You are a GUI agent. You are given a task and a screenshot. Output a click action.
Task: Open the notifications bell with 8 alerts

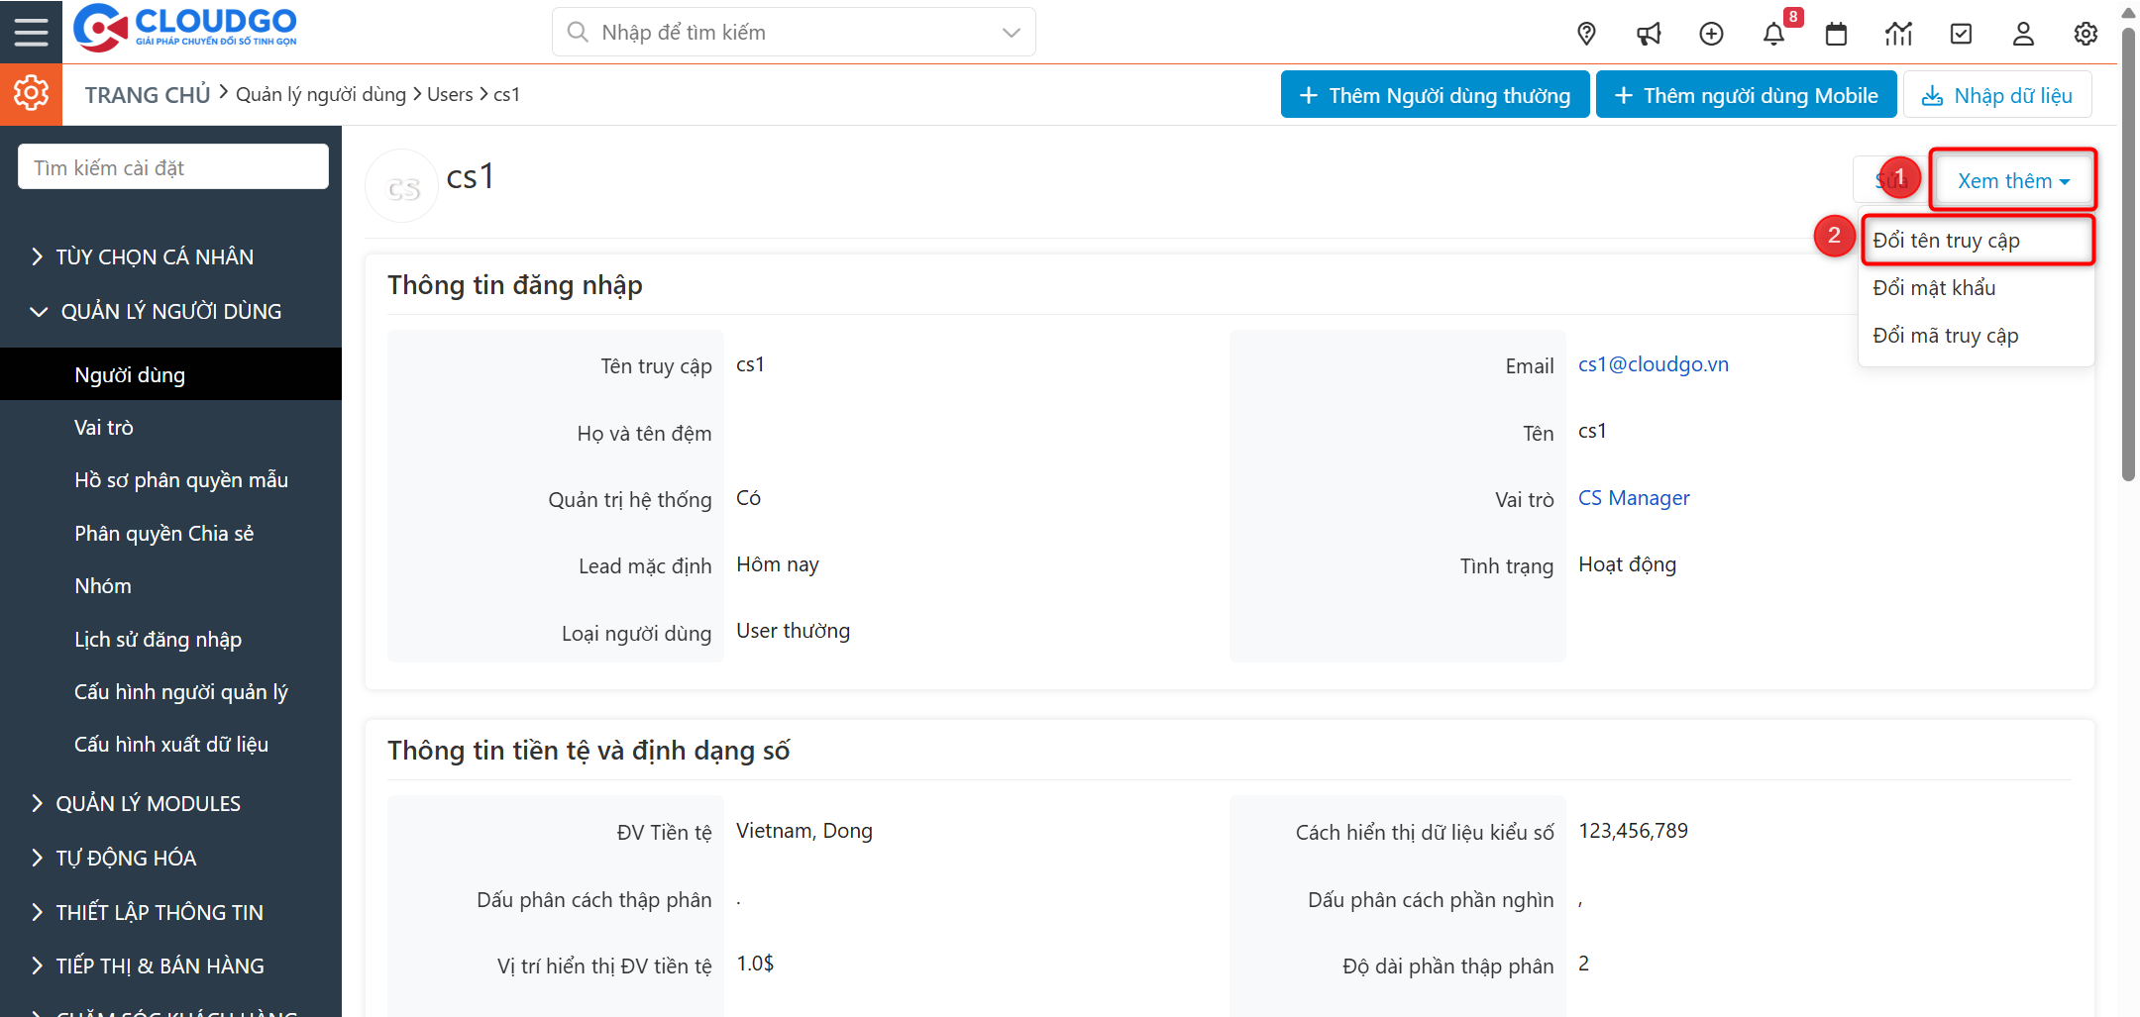click(1774, 33)
